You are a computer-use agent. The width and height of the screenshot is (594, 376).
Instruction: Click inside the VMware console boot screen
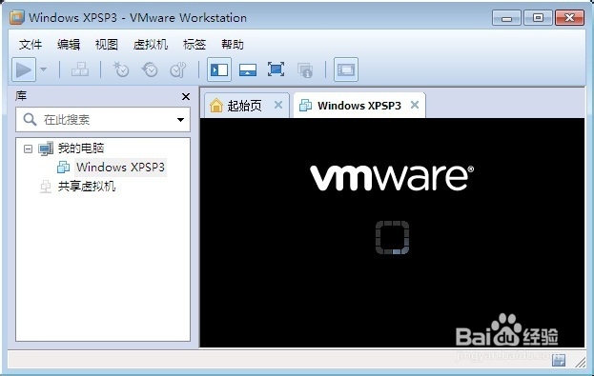click(x=392, y=232)
